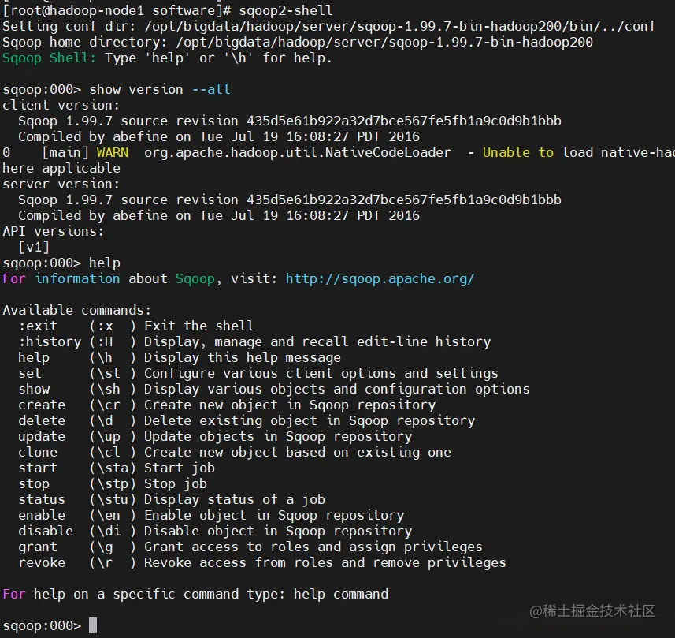
Task: Click the 'here applicable' line
Action: pyautogui.click(x=61, y=169)
